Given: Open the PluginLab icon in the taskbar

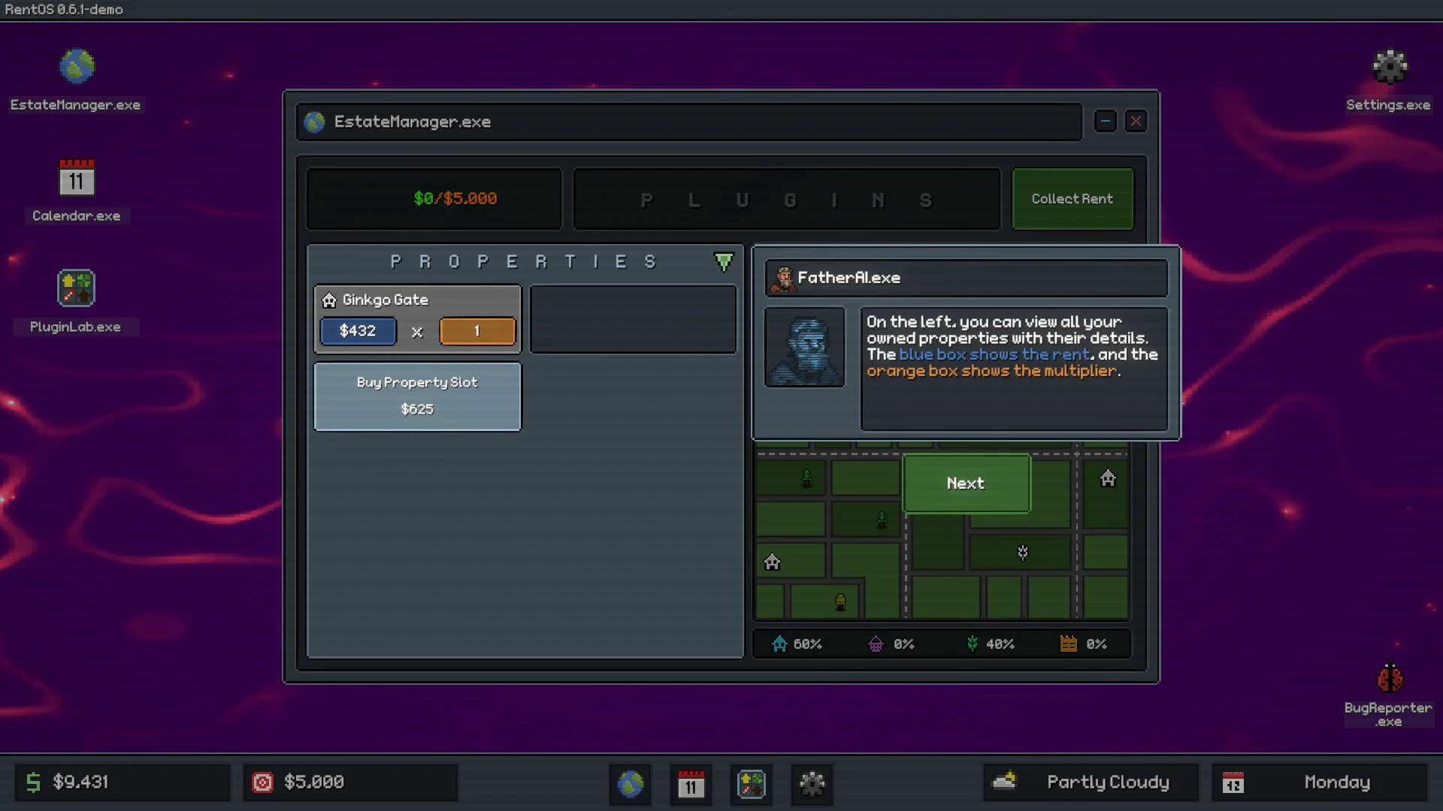Looking at the screenshot, I should 751,785.
